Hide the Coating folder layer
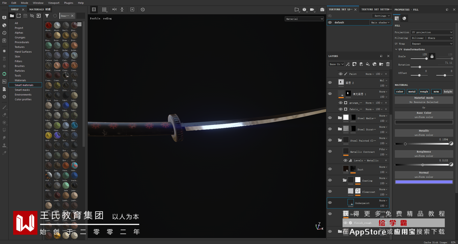 (330, 180)
